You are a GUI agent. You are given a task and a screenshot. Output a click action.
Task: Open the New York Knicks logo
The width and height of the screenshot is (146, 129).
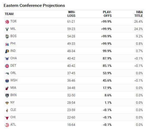click(7, 103)
